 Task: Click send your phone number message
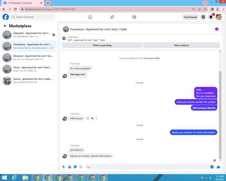196,102
